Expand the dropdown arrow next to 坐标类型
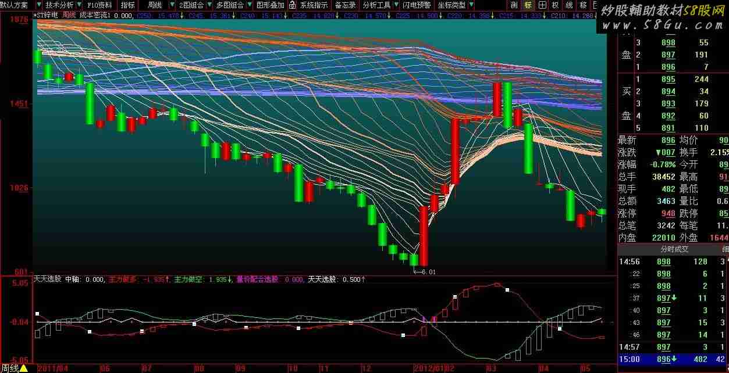The image size is (729, 373). (x=471, y=5)
